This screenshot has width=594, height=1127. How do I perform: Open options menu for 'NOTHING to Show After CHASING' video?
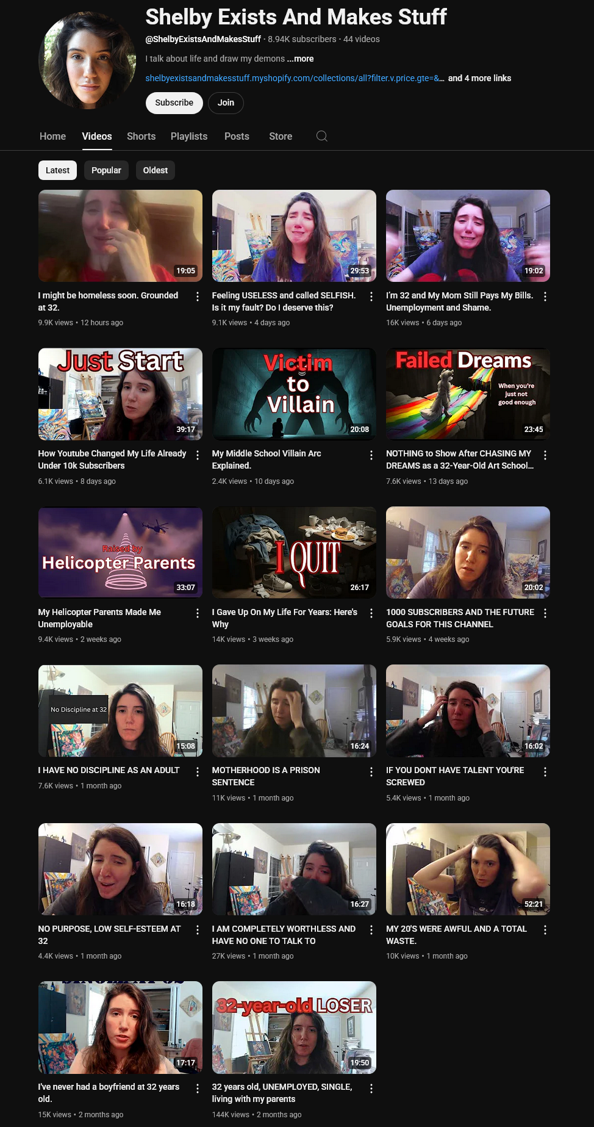[x=545, y=455]
